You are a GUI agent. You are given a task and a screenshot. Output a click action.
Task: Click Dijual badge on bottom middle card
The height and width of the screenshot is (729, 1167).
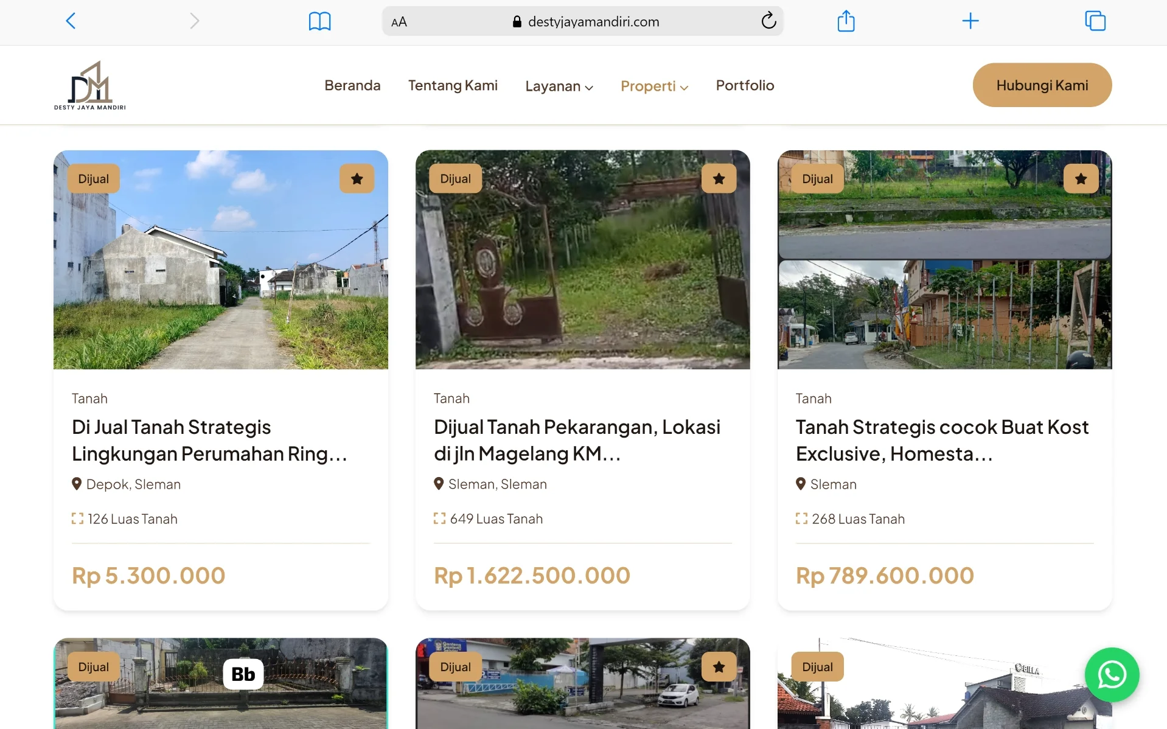[455, 667]
